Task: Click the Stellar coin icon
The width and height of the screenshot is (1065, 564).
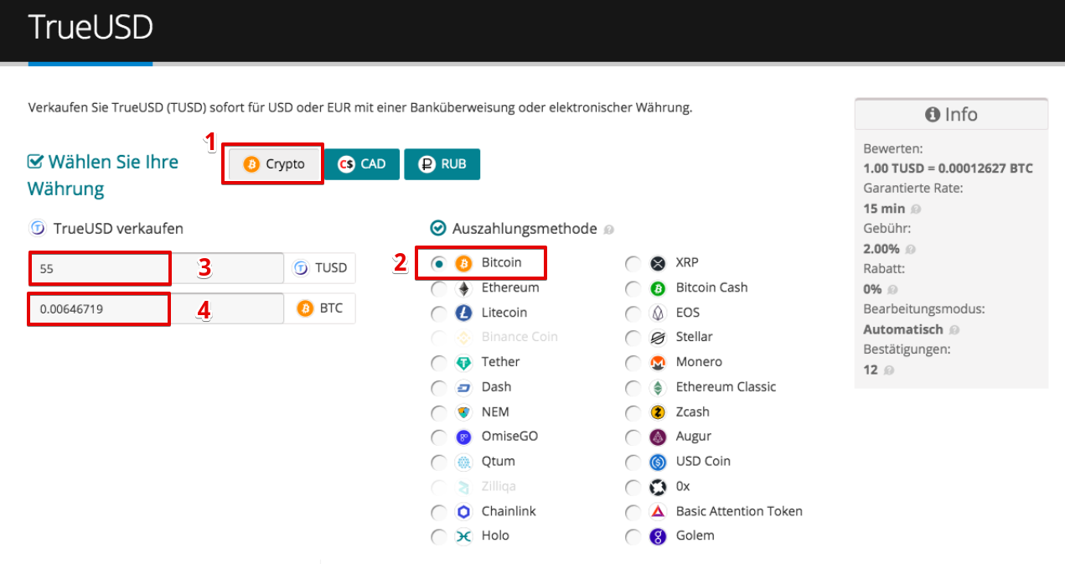Action: tap(658, 338)
